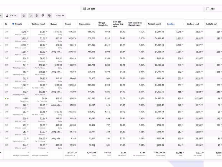Click the $160.00 daily budget cell
222x167 pixels.
coord(58,112)
